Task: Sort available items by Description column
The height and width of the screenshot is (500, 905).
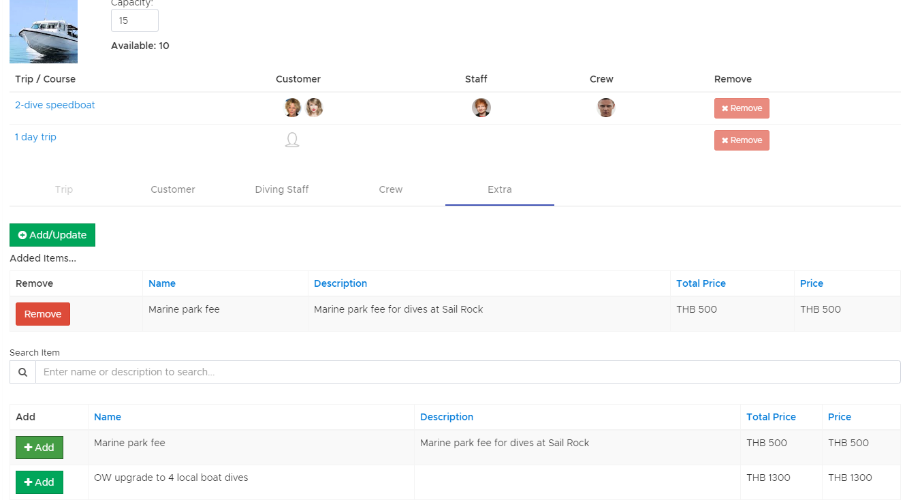Action: click(x=447, y=417)
